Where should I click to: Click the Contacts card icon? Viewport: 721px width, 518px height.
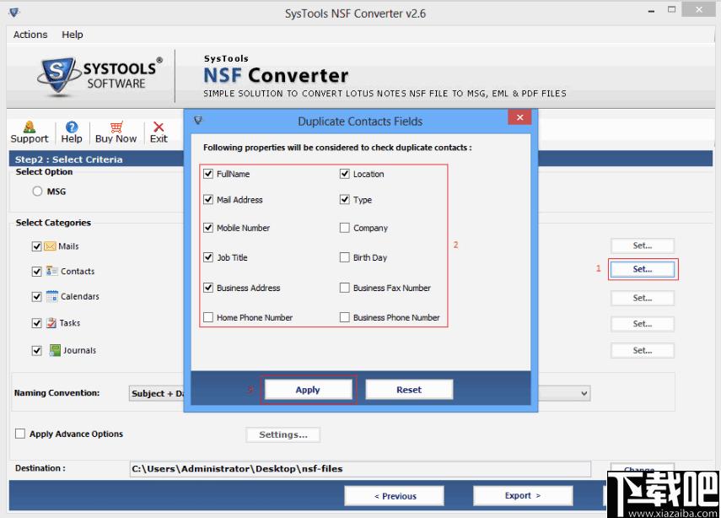(52, 271)
